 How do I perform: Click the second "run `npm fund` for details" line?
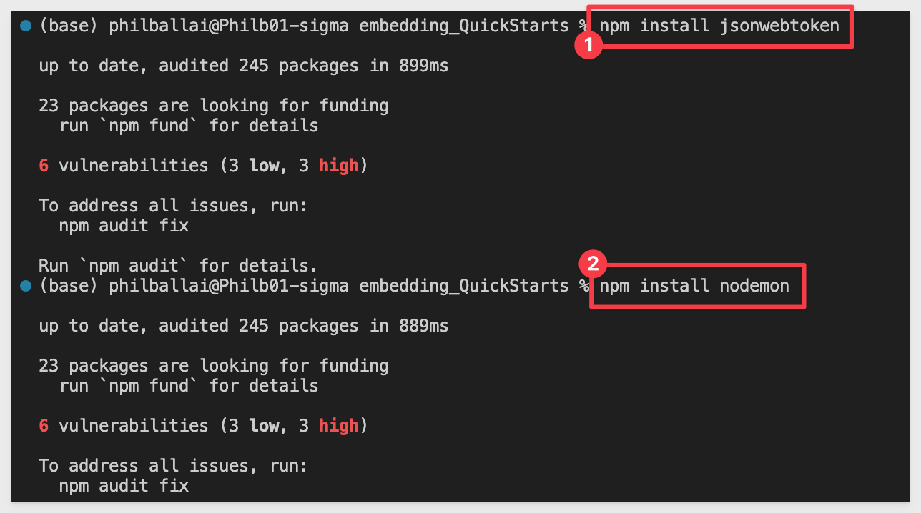coord(189,386)
